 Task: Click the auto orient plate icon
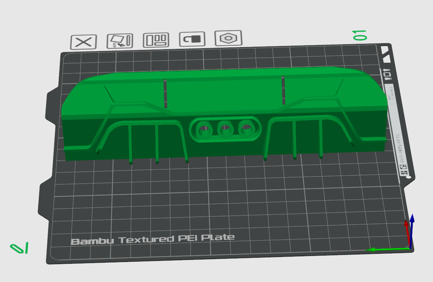pos(120,41)
